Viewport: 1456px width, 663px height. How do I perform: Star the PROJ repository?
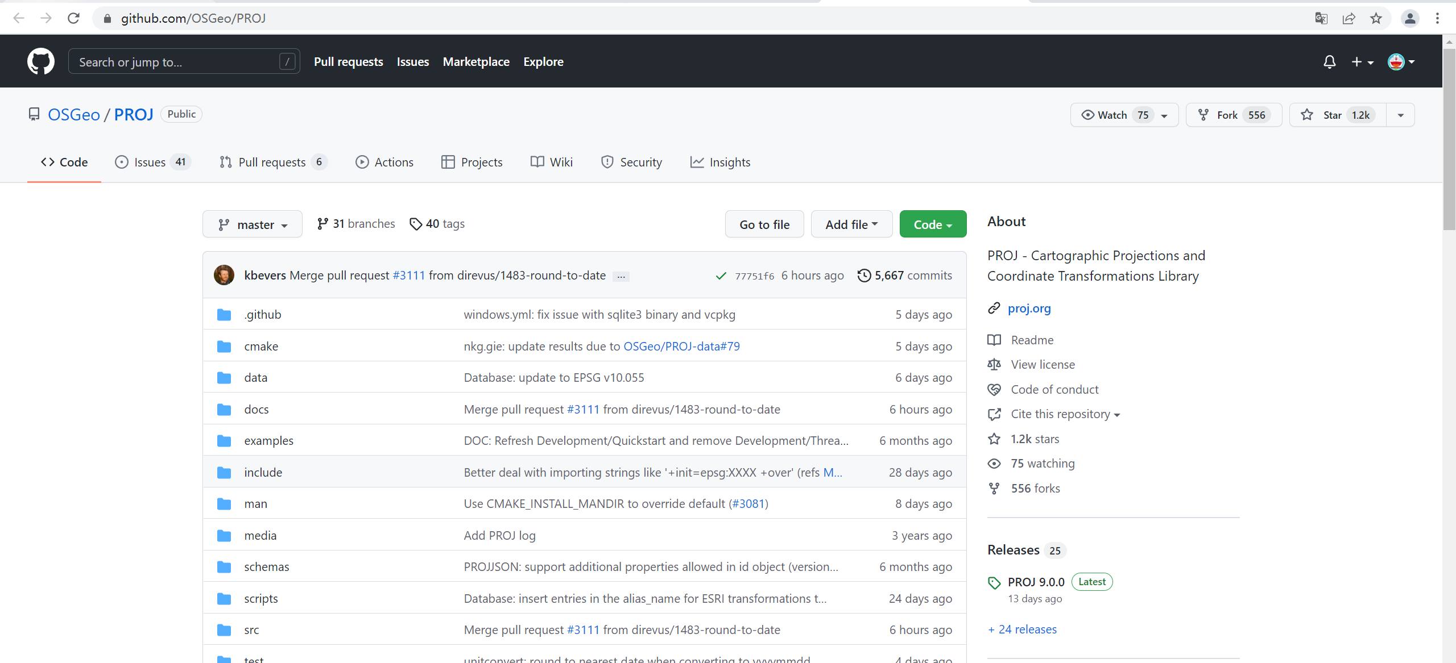[x=1338, y=115]
